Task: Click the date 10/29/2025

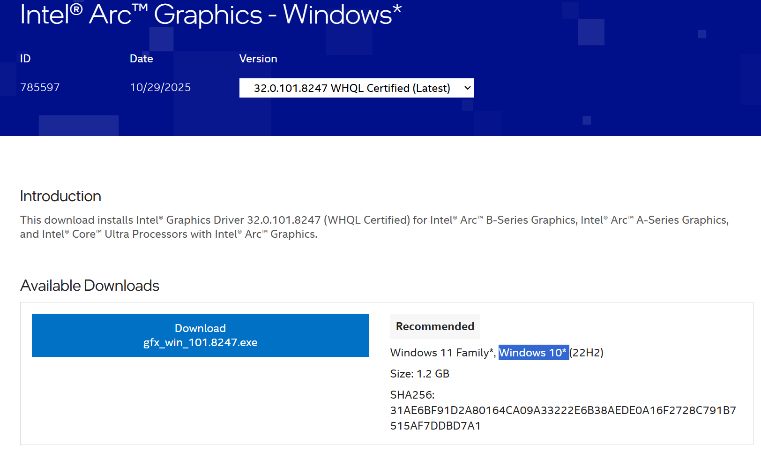Action: (160, 87)
